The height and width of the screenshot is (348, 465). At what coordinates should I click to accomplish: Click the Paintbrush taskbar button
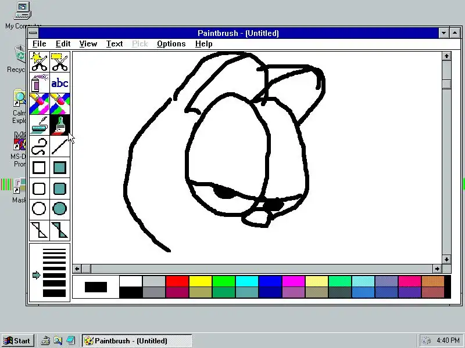coord(137,340)
